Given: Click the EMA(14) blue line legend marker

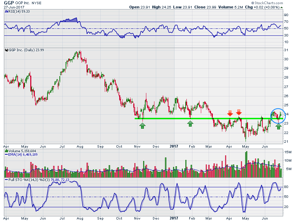Looking at the screenshot, I should 6,155.
